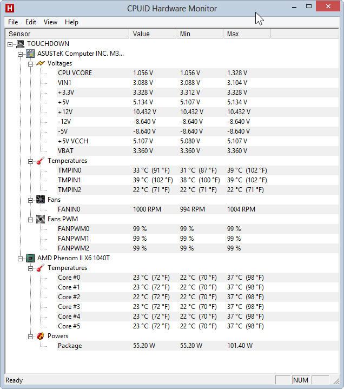Click the 101.40 W max package value

point(240,346)
